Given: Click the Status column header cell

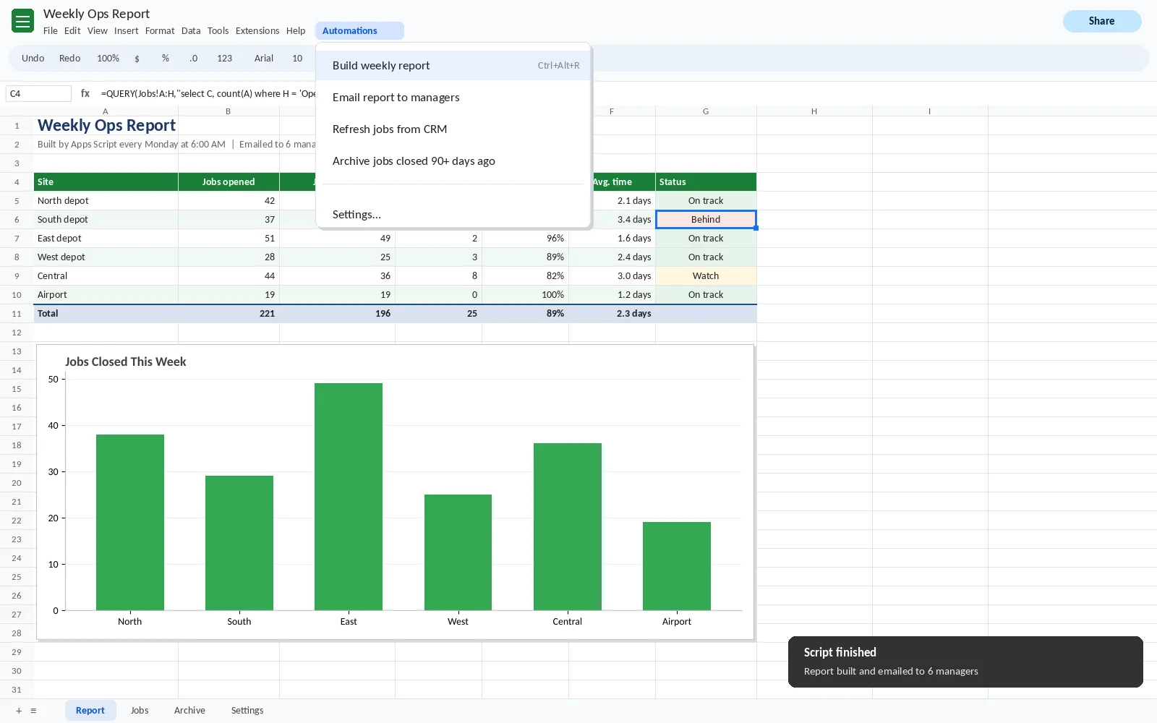Looking at the screenshot, I should (x=706, y=182).
